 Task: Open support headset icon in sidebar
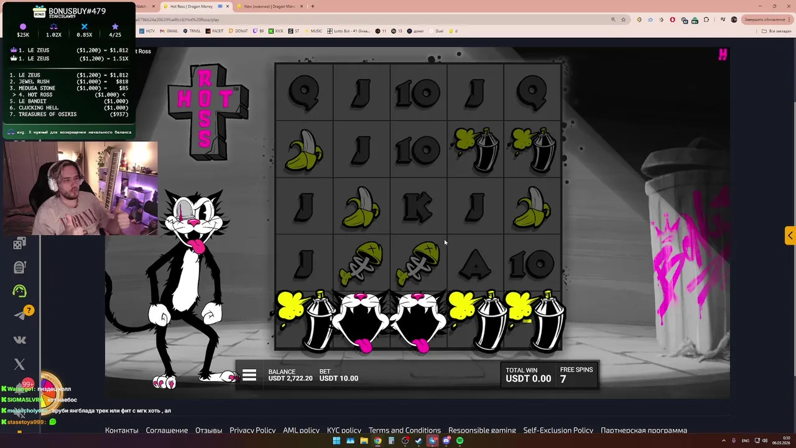(19, 291)
